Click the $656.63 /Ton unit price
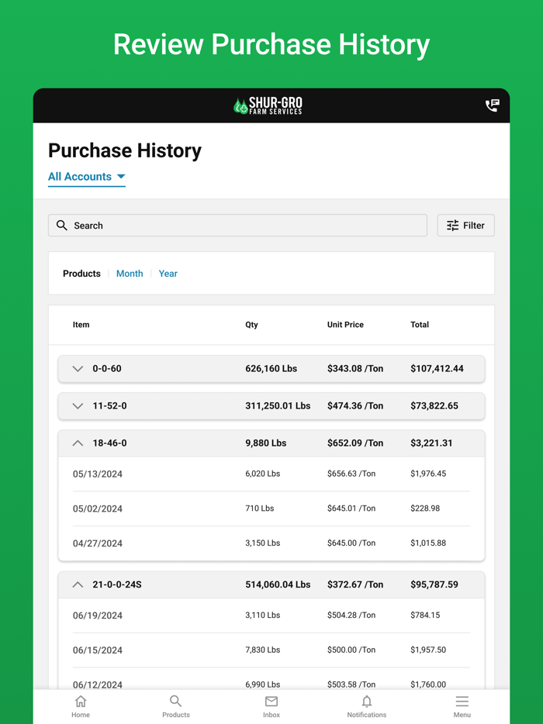 [351, 474]
